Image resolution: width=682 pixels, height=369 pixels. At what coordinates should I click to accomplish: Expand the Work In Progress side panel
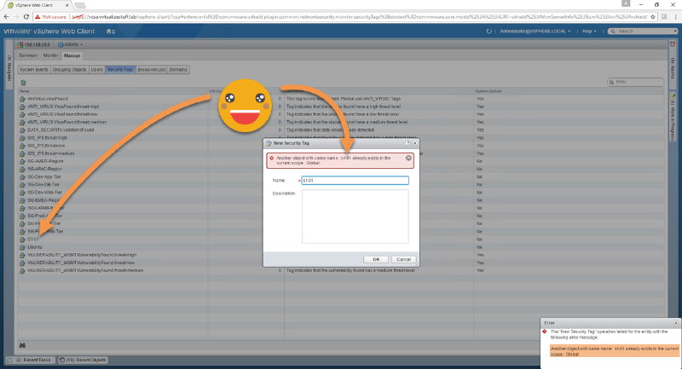point(673,118)
